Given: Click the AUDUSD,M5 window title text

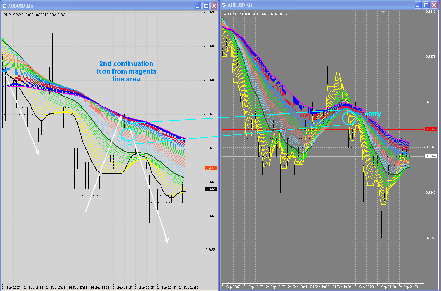Looking at the screenshot, I should (20, 5).
